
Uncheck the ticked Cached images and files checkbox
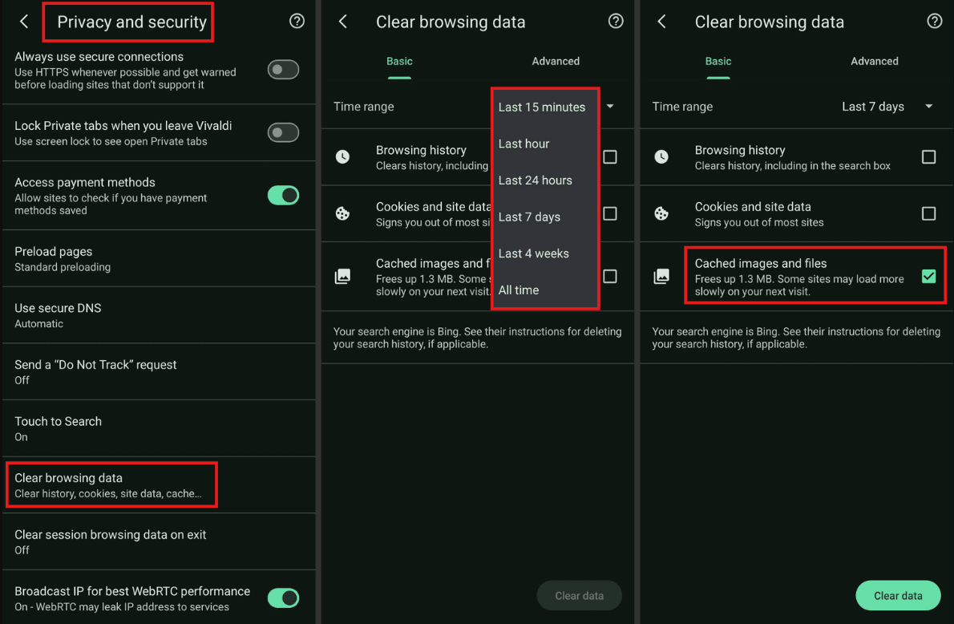point(928,276)
